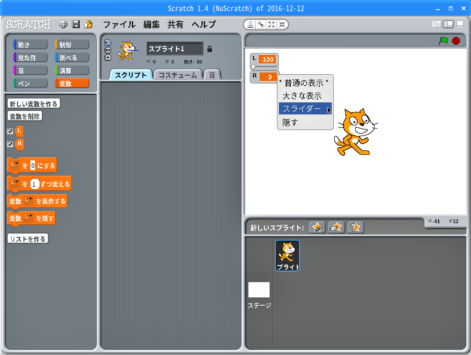The image size is (471, 355).
Task: Set rotation style to don't rotate
Action: coord(108,58)
